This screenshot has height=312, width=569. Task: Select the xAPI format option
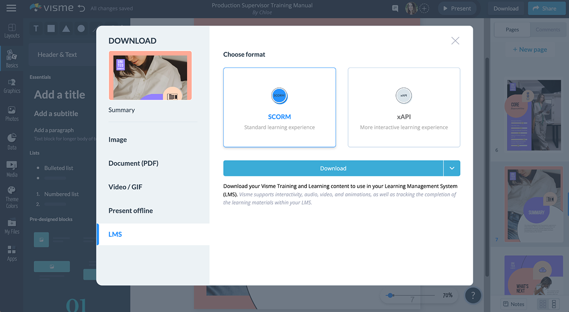pyautogui.click(x=404, y=107)
